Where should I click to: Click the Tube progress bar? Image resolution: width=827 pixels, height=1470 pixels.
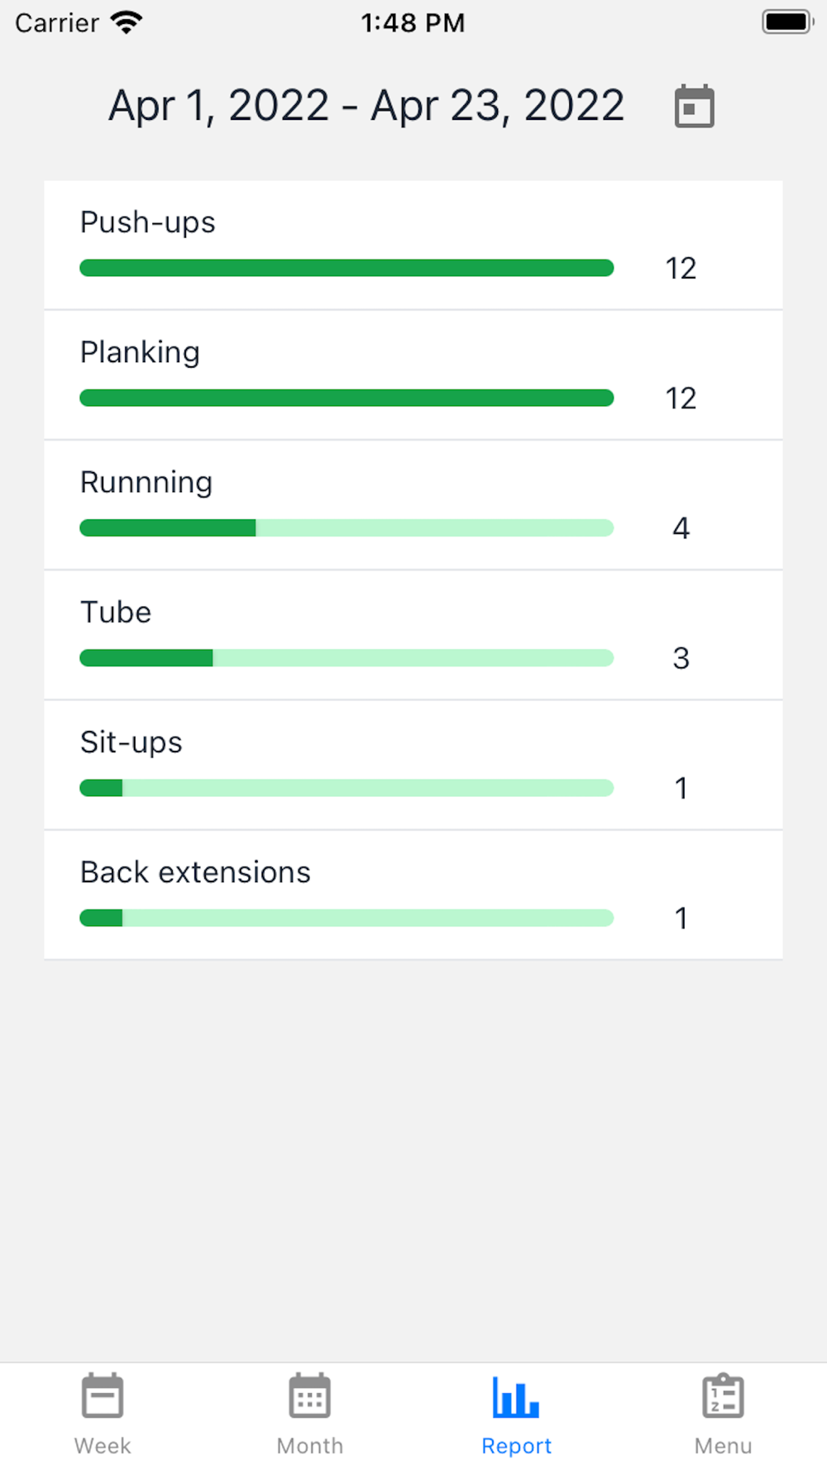coord(347,658)
